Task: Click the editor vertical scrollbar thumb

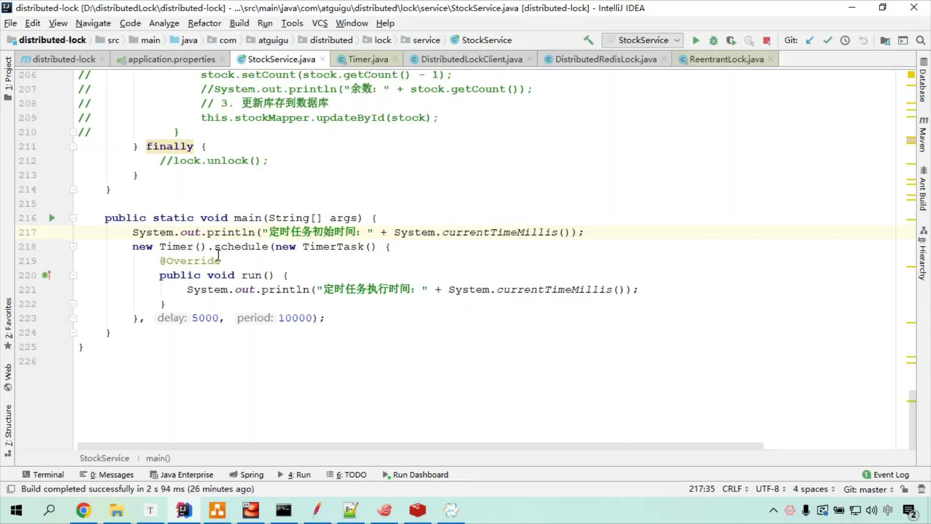Action: point(912,419)
